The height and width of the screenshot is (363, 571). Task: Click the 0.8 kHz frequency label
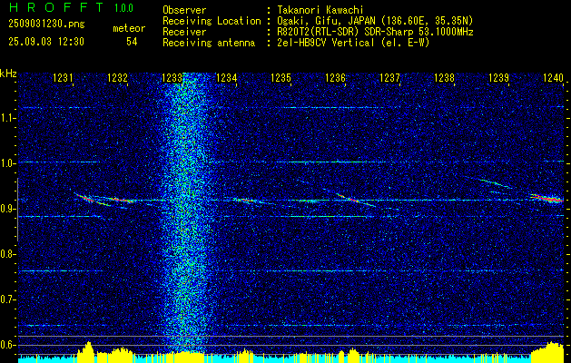pyautogui.click(x=7, y=254)
